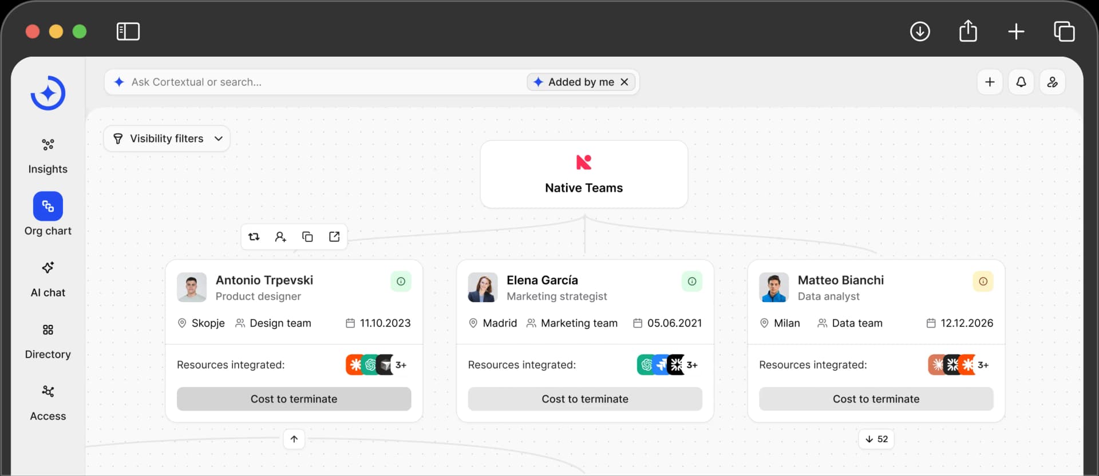Click Skopje location on Antonio's card
Viewport: 1099px width, 476px height.
201,323
